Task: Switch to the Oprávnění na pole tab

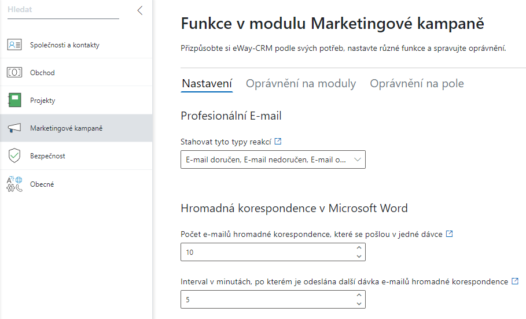Action: pyautogui.click(x=417, y=83)
